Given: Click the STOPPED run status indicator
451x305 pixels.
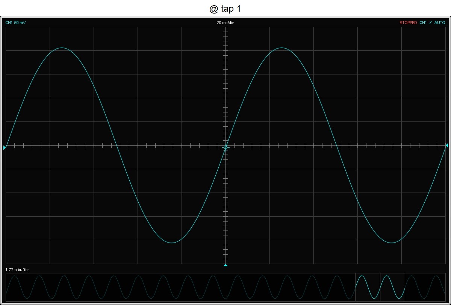Looking at the screenshot, I should (x=408, y=23).
